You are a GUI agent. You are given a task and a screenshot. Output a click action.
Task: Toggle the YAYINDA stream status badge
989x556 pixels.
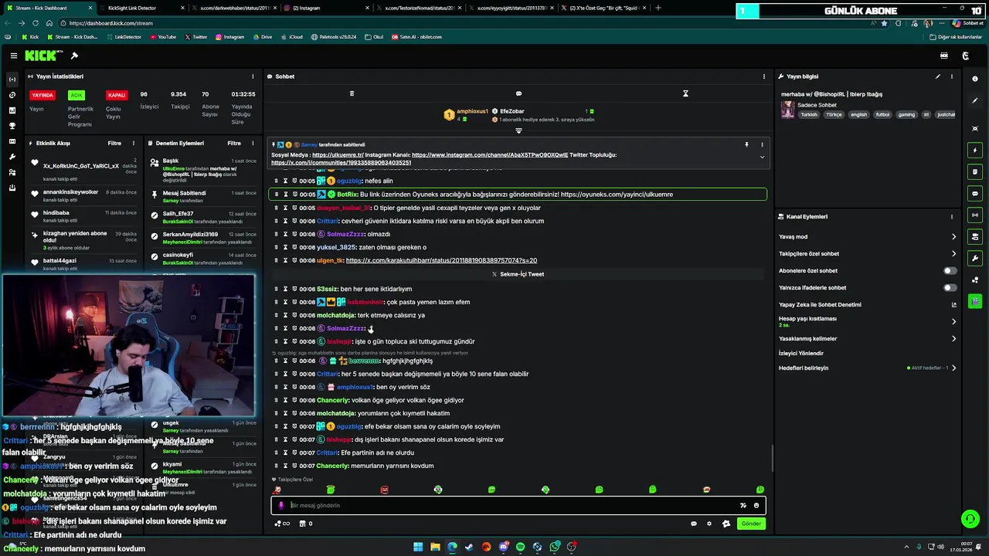pyautogui.click(x=42, y=95)
